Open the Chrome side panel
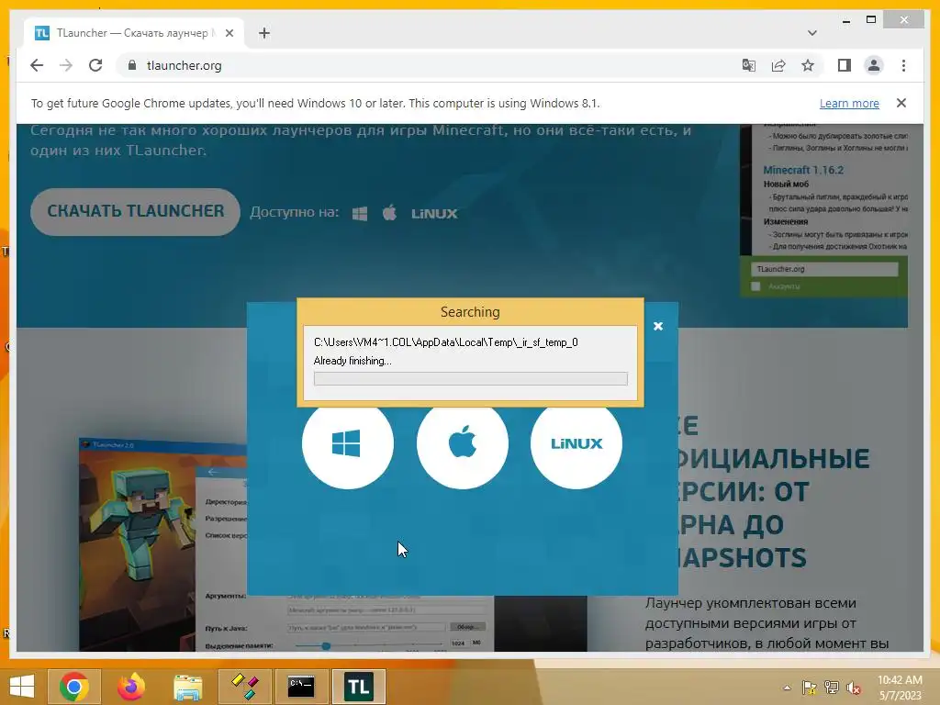This screenshot has height=705, width=940. click(845, 65)
